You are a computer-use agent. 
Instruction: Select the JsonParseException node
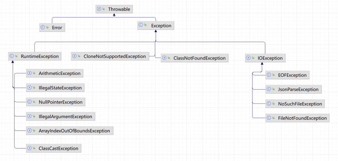[293, 89]
